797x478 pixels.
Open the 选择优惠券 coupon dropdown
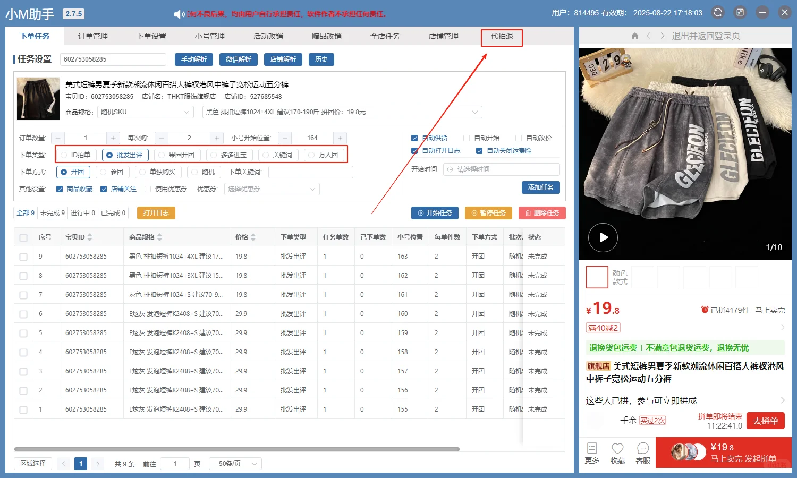click(x=272, y=189)
